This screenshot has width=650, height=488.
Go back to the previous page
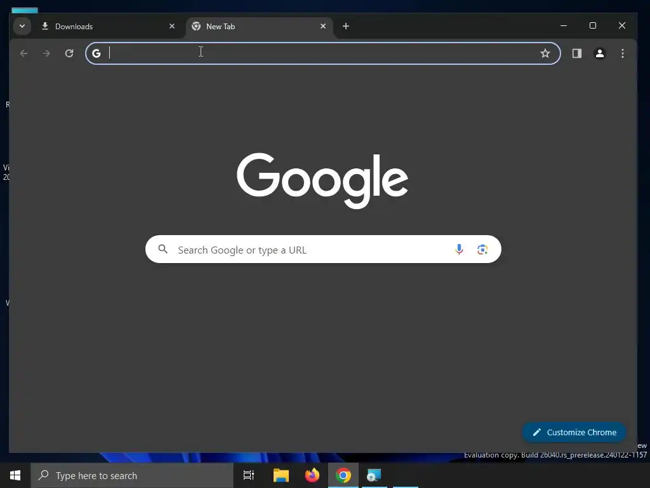[x=23, y=53]
